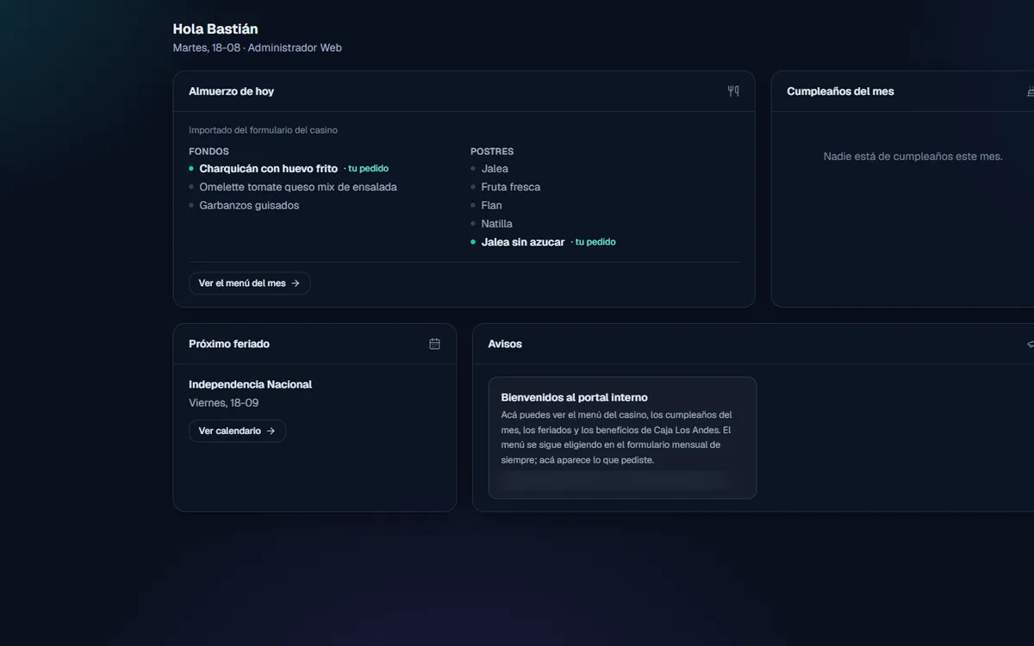Click Independencia Nacional holiday name

(250, 385)
